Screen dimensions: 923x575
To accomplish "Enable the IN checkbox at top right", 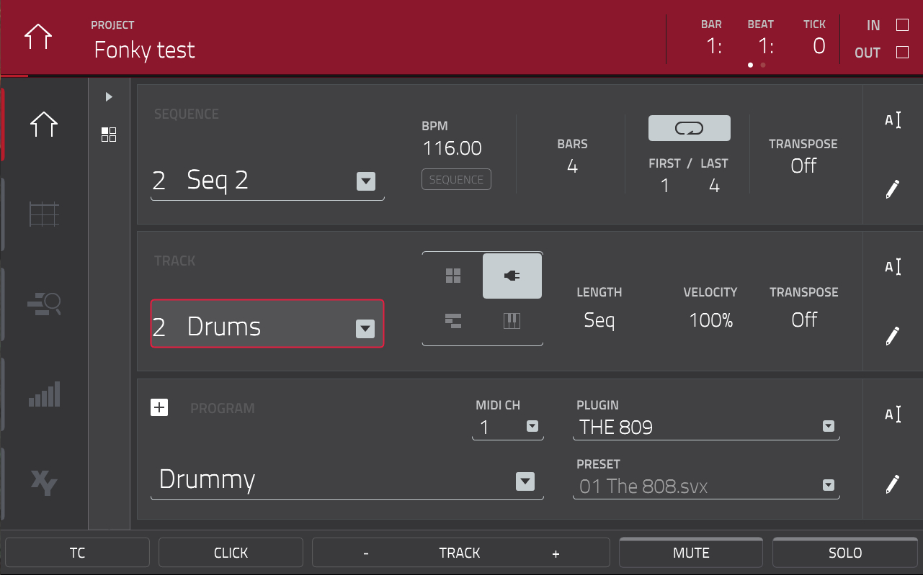I will [901, 25].
